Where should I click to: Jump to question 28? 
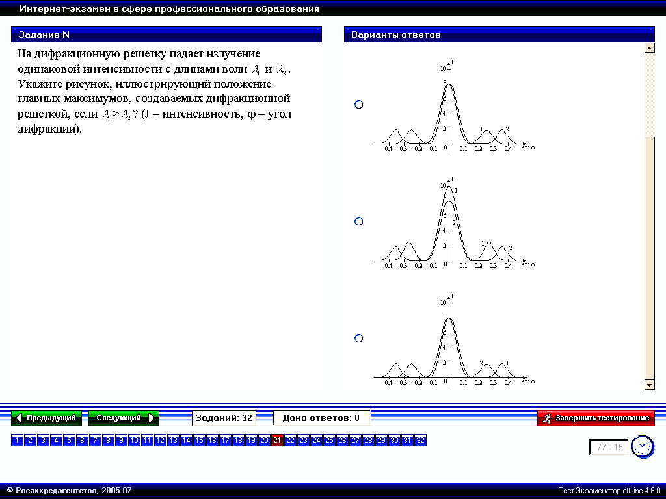point(368,441)
